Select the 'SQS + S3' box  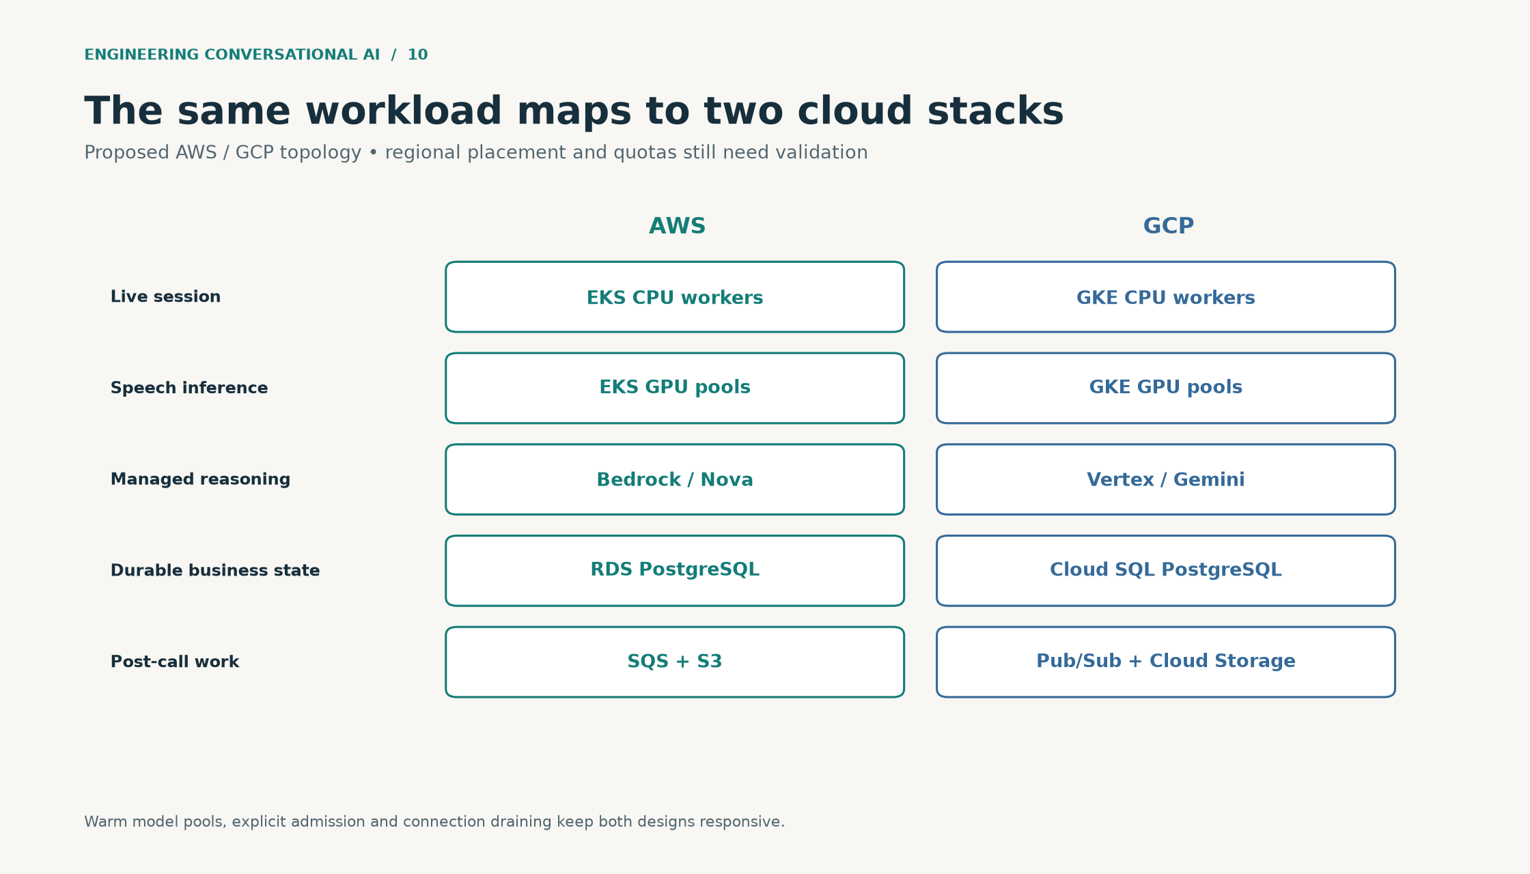[675, 662]
